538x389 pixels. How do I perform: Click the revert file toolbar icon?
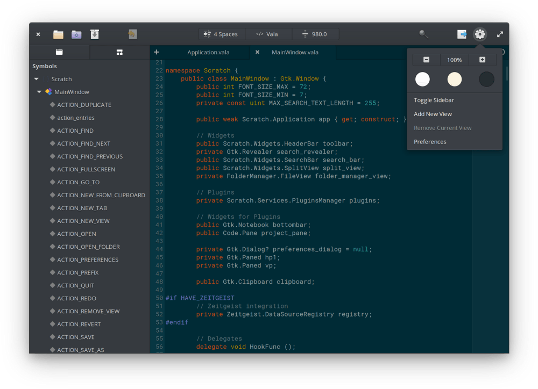pos(132,34)
